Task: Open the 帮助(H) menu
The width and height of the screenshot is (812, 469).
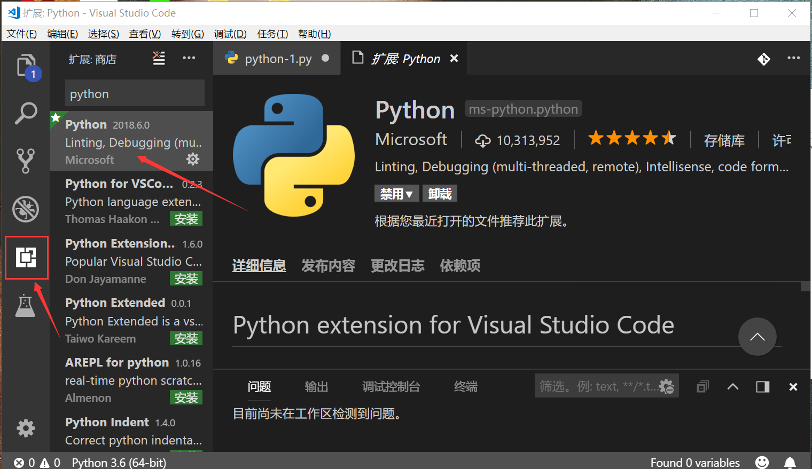Action: (314, 34)
